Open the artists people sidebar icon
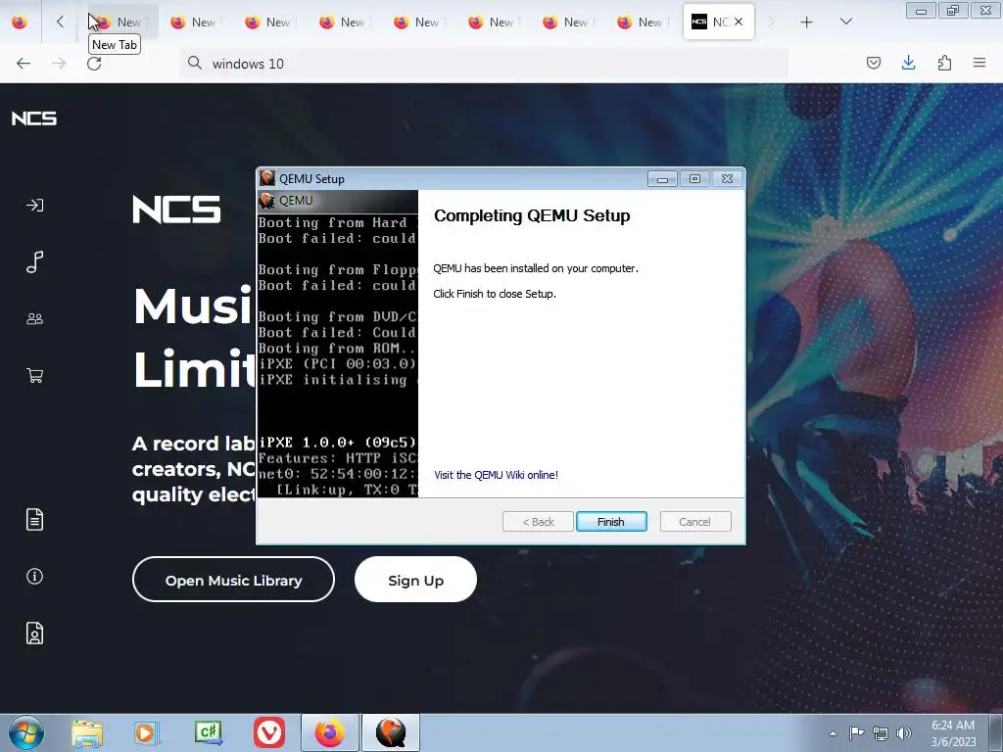 tap(34, 318)
